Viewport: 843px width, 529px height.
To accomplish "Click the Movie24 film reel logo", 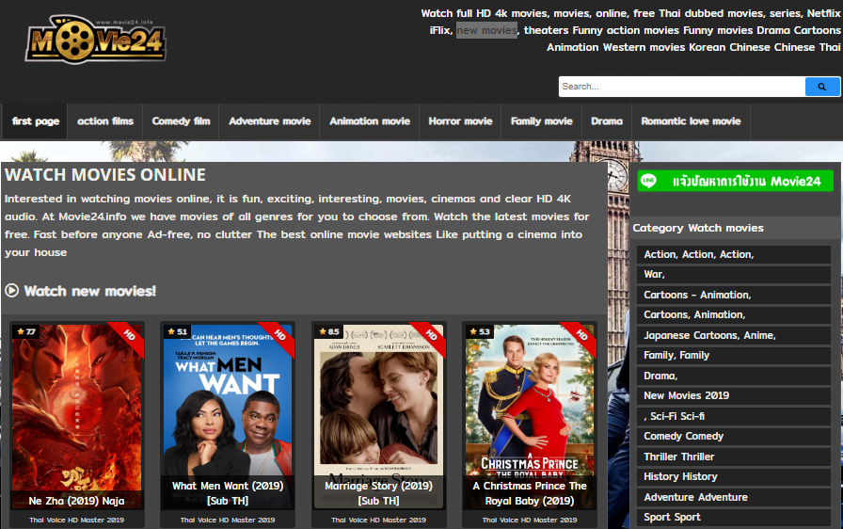I will pyautogui.click(x=96, y=40).
